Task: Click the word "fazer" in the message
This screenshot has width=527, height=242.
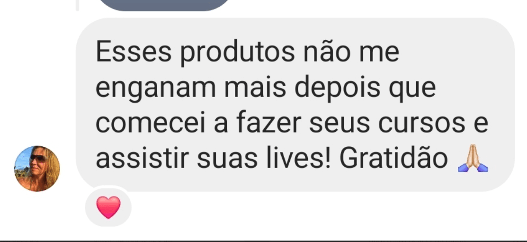Action: [268, 122]
